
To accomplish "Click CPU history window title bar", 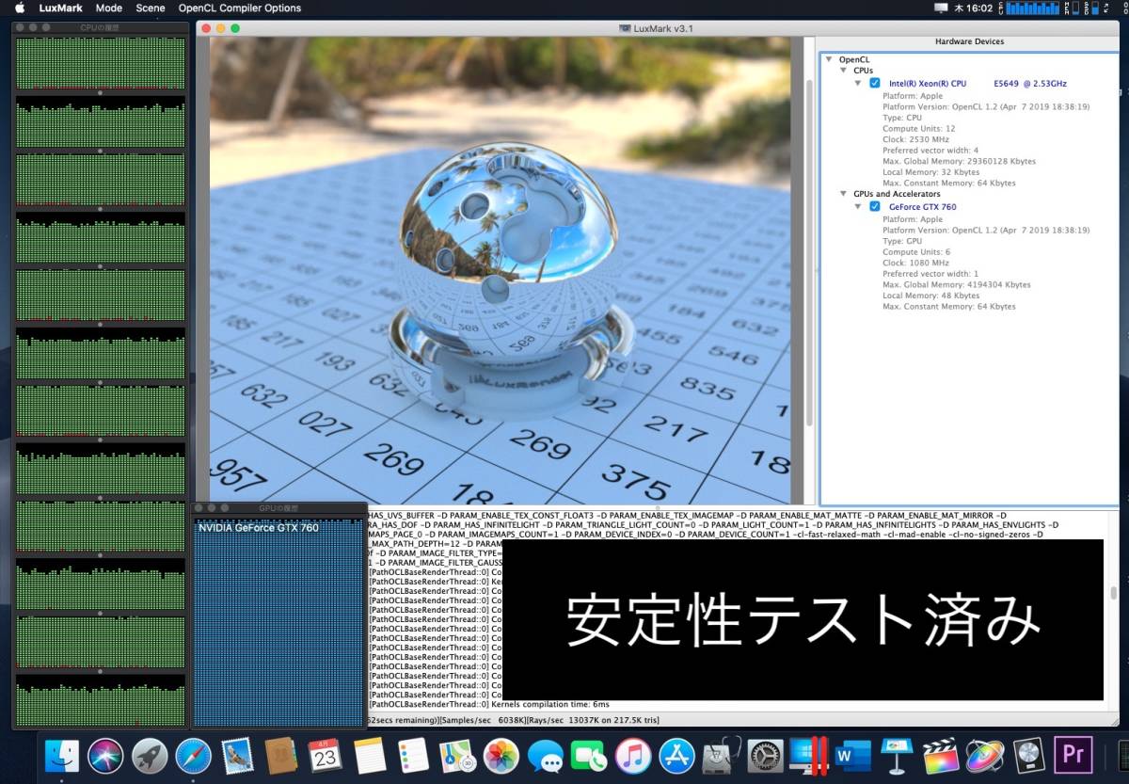I will (101, 27).
